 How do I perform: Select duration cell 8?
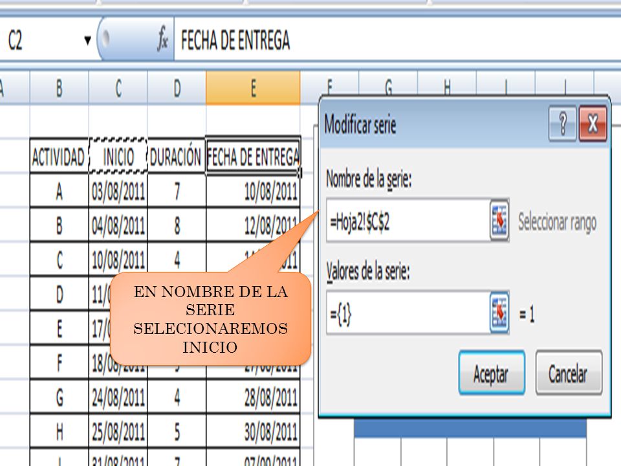pyautogui.click(x=177, y=225)
